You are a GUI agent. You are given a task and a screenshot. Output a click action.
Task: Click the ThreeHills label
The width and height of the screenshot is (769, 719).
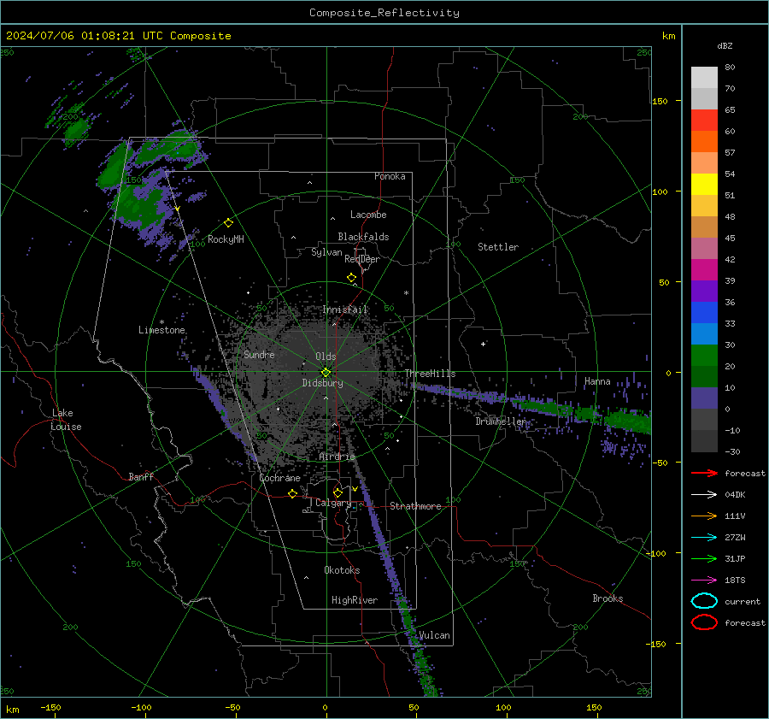click(430, 374)
